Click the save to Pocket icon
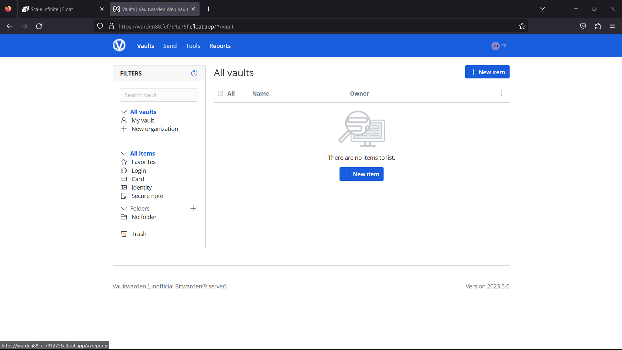This screenshot has height=350, width=622. pos(583,26)
